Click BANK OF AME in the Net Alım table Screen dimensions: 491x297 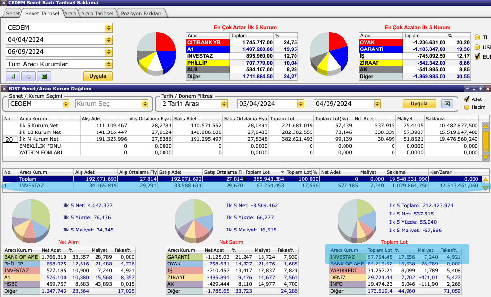(22, 257)
